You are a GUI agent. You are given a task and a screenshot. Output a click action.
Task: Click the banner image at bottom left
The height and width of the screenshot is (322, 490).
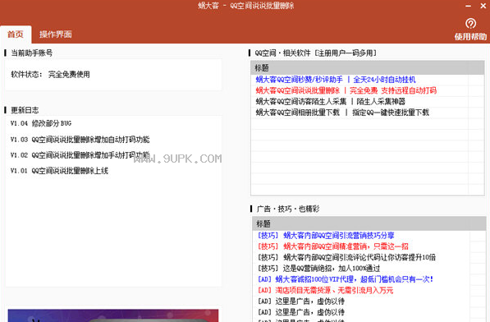pos(113,315)
